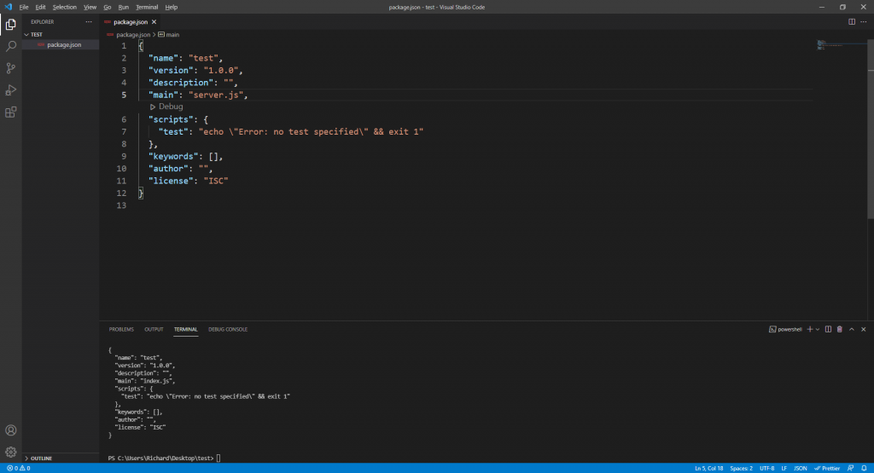The width and height of the screenshot is (874, 473).
Task: Open the Go menu
Action: point(107,7)
